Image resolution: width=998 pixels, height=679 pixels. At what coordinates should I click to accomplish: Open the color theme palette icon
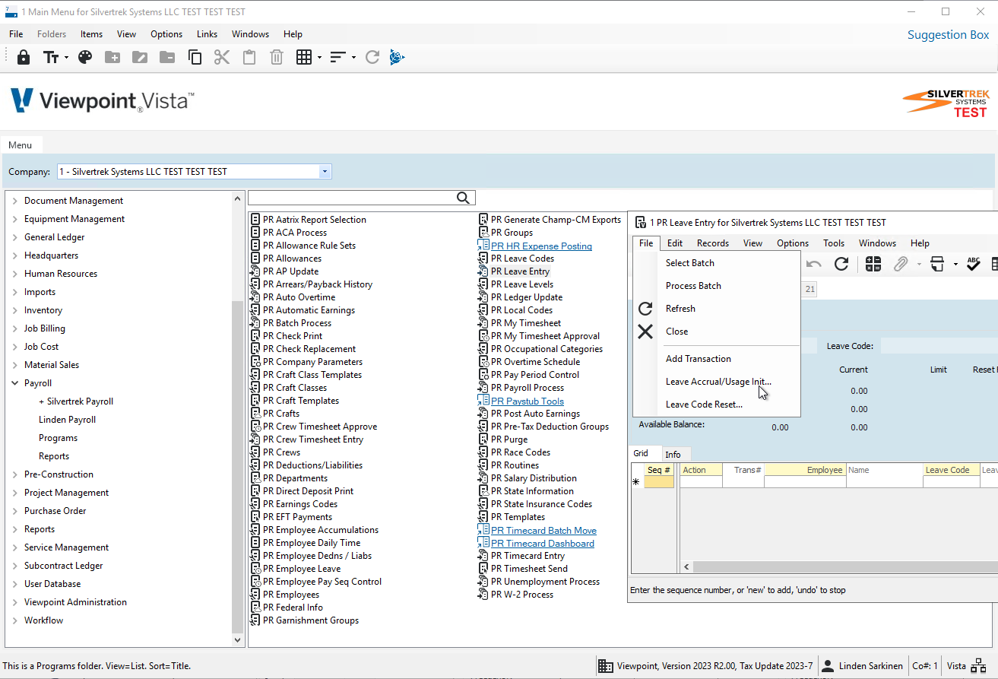tap(85, 57)
